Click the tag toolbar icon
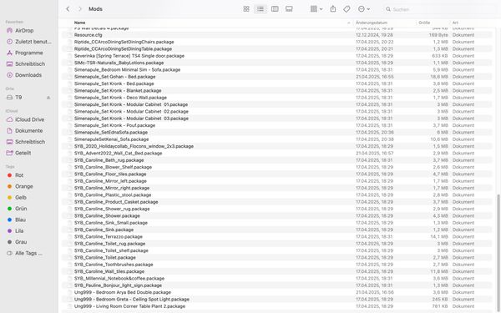Screen dimensions: 501x313 pos(347,9)
